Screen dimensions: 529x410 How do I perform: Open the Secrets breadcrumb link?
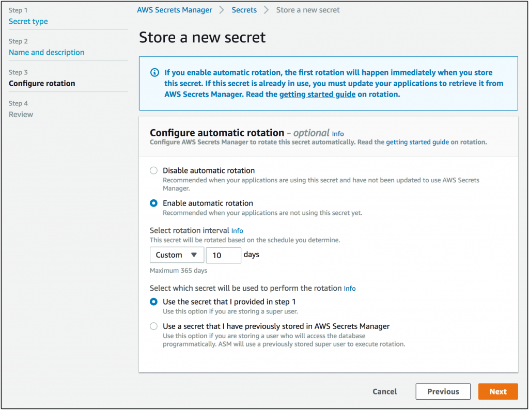244,10
